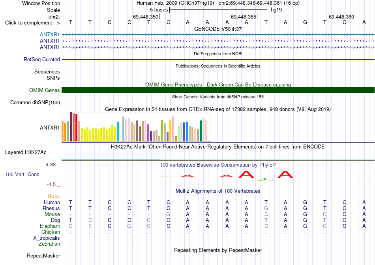
Task: Click the hg19 label next to scale bar
Action: click(276, 10)
